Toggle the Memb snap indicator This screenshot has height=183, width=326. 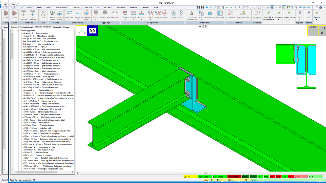click(245, 177)
